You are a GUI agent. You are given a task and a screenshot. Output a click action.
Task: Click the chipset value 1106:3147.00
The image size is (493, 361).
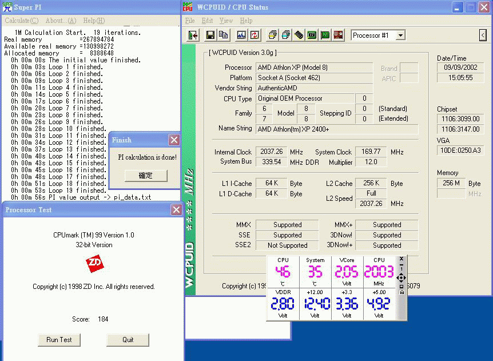tap(460, 129)
